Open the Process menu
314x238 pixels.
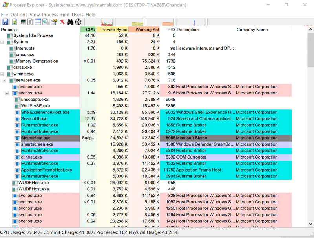(x=50, y=15)
